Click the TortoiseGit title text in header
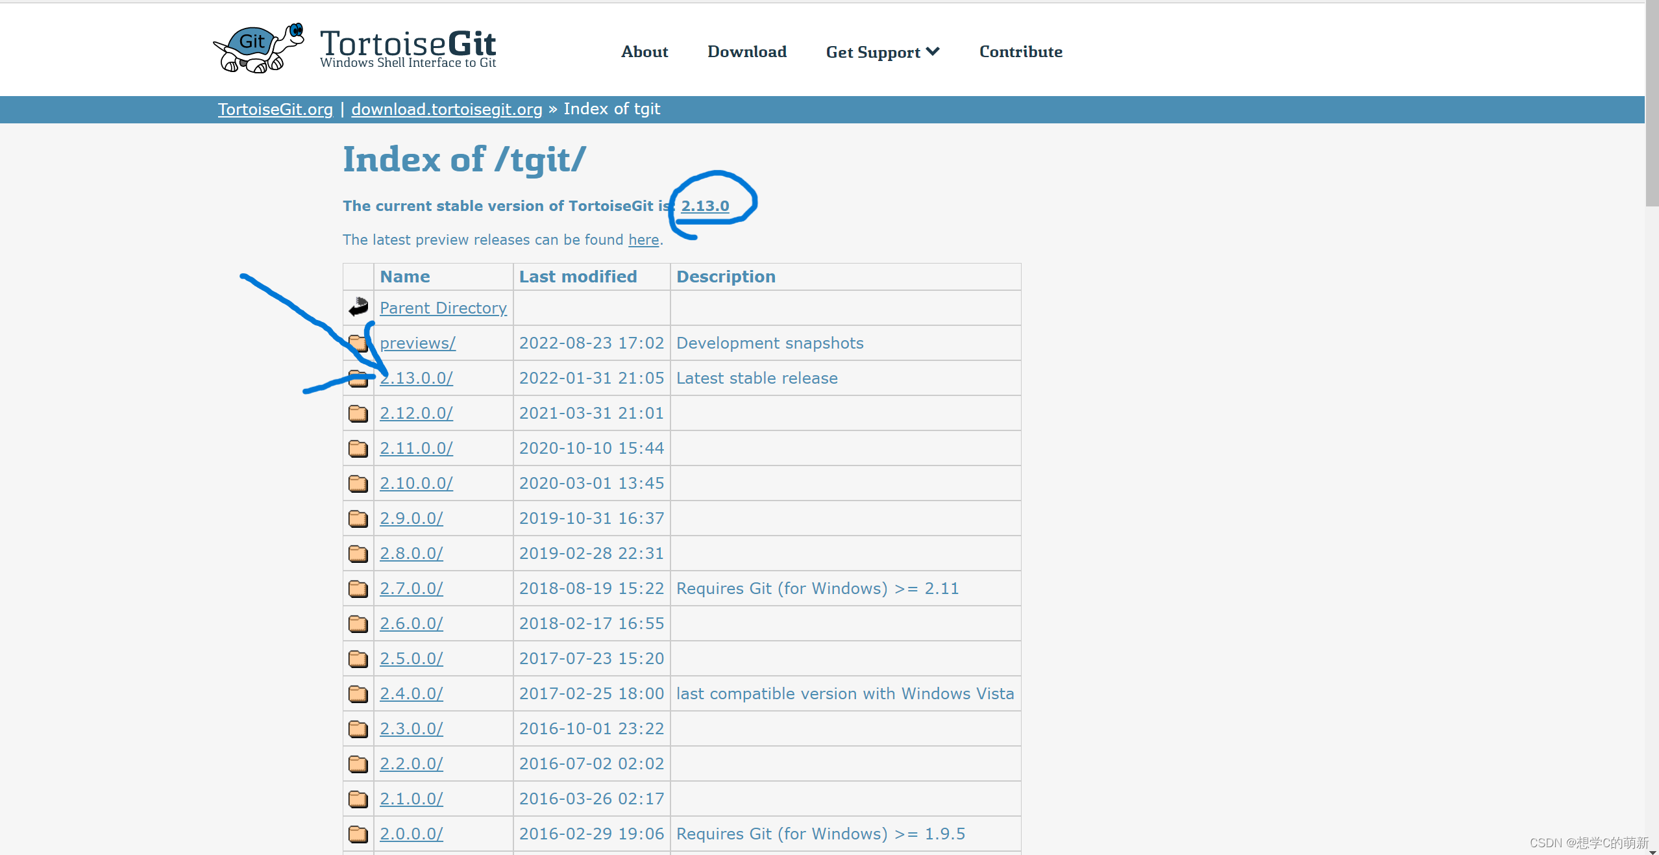Image resolution: width=1659 pixels, height=855 pixels. (408, 43)
